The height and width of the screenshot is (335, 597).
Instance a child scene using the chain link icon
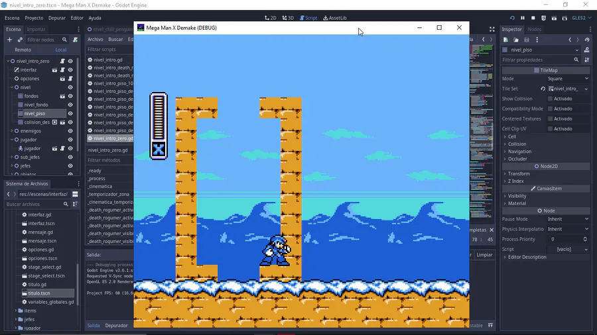click(20, 40)
